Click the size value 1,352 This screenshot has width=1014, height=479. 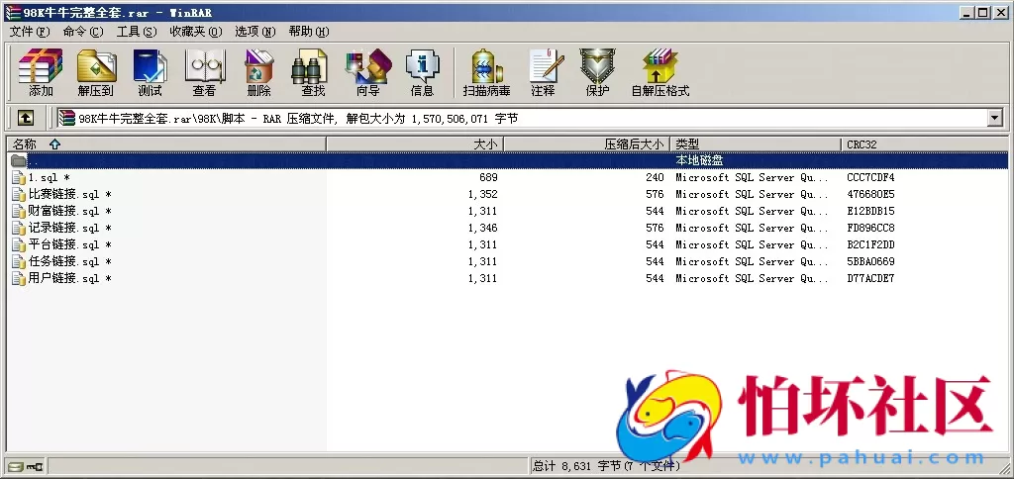point(482,195)
